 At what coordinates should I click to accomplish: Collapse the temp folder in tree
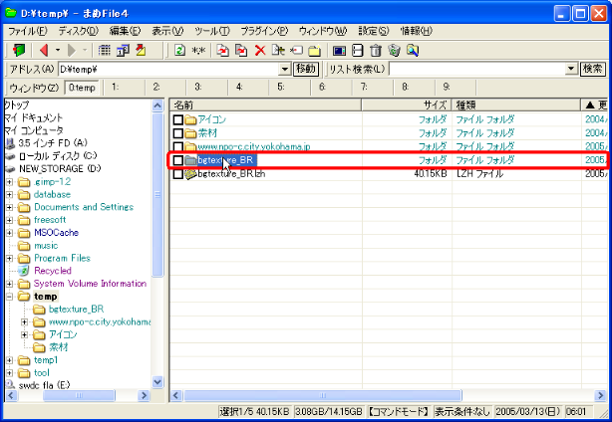click(9, 297)
